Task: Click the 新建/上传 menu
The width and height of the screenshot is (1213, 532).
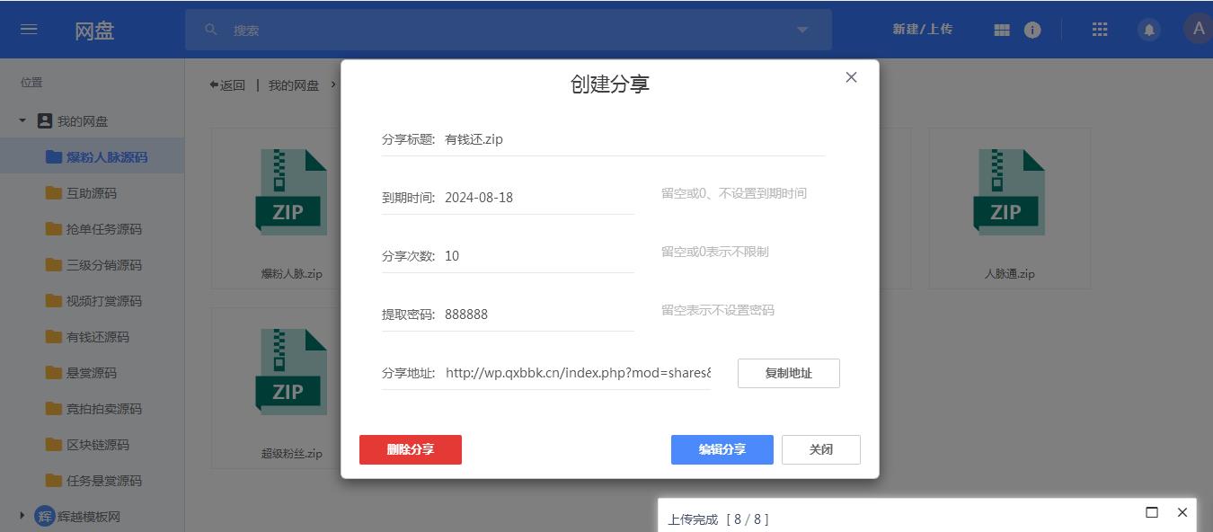Action: [x=922, y=30]
